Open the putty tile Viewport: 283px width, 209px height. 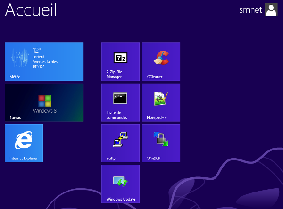(120, 143)
